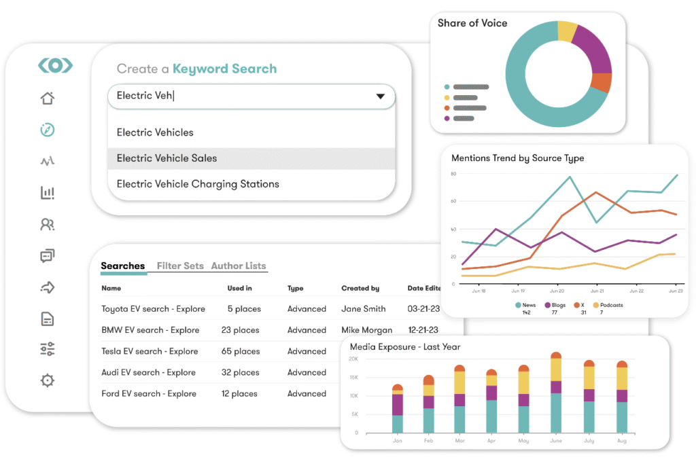
Task: Click '23 places' in BMW row
Action: (240, 330)
